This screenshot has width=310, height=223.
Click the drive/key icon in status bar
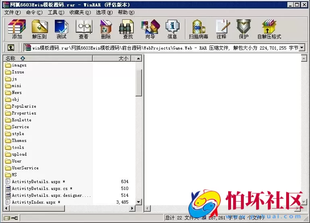click(x=11, y=218)
